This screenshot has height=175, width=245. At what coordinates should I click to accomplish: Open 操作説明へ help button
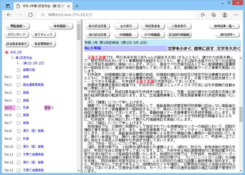coord(227,35)
